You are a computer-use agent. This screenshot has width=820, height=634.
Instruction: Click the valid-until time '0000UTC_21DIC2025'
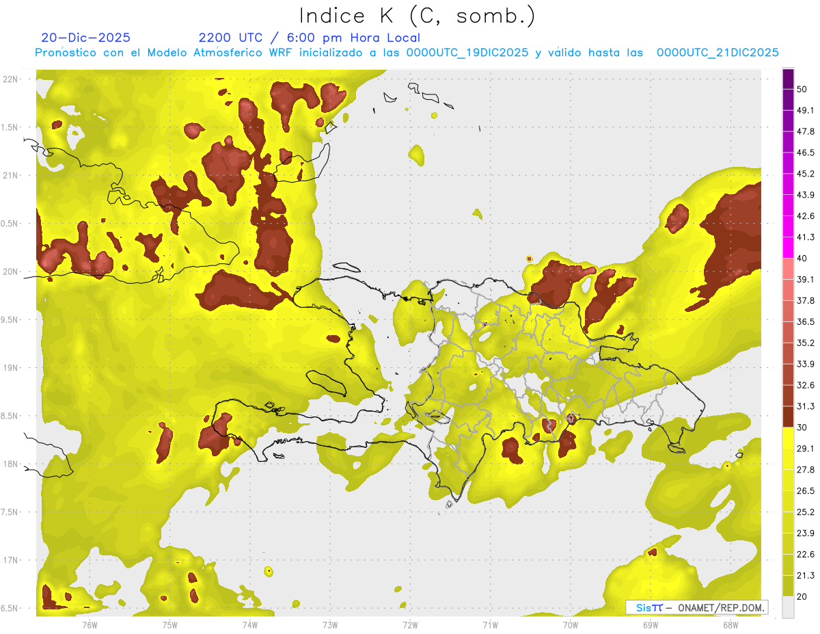click(x=717, y=52)
